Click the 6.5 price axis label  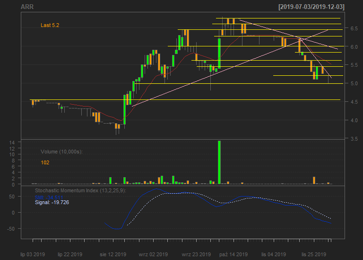coord(354,28)
